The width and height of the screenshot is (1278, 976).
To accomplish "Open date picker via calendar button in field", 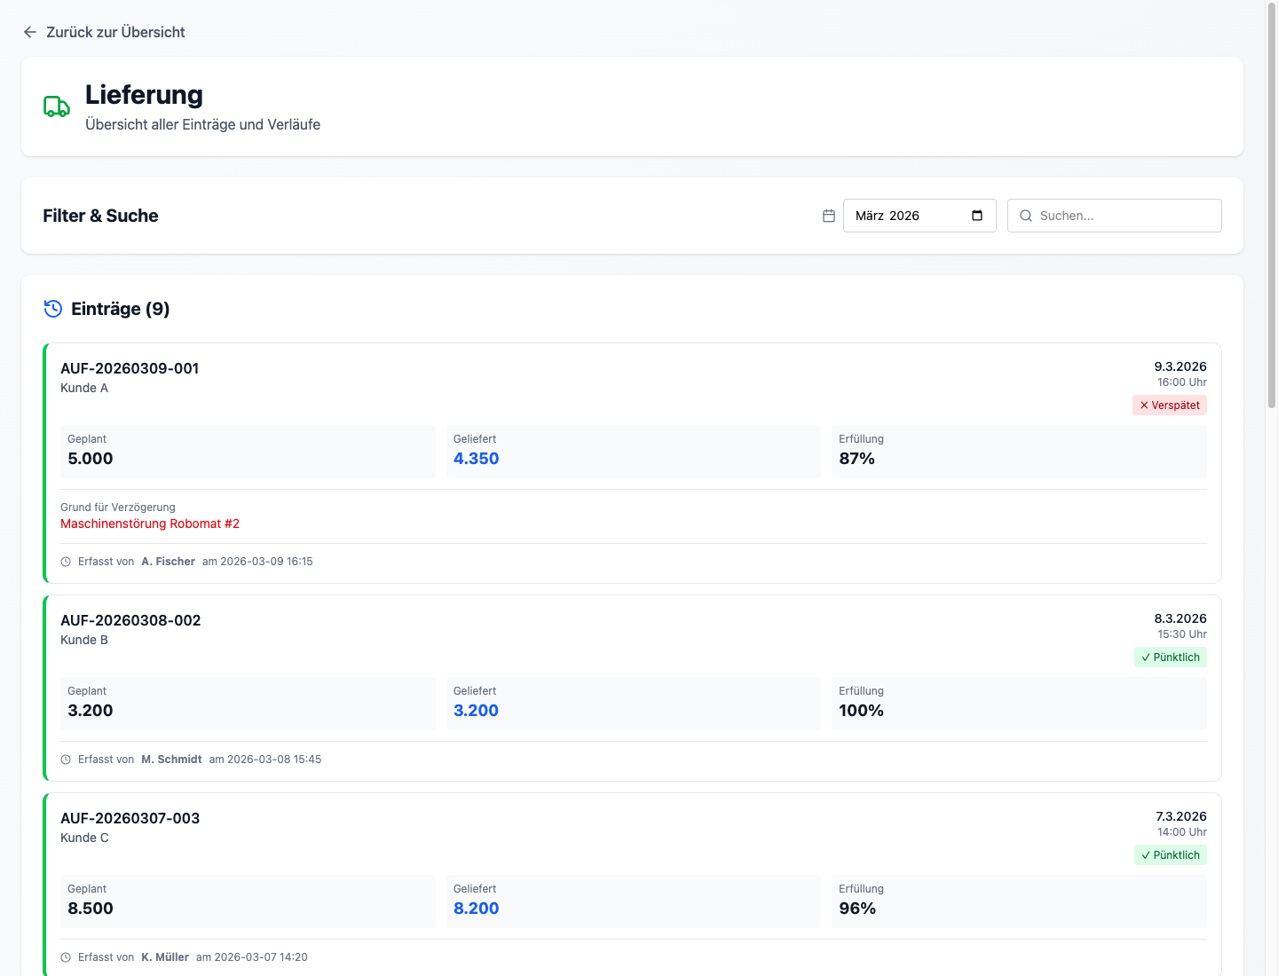I will (x=977, y=216).
